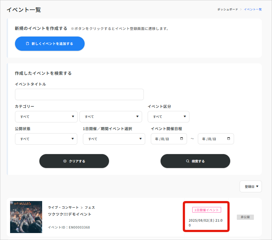This screenshot has height=240, width=272.
Task: Click the magnifier icon on the search button
Action: pyautogui.click(x=188, y=161)
